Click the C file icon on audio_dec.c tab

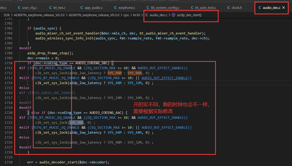(x=260, y=8)
